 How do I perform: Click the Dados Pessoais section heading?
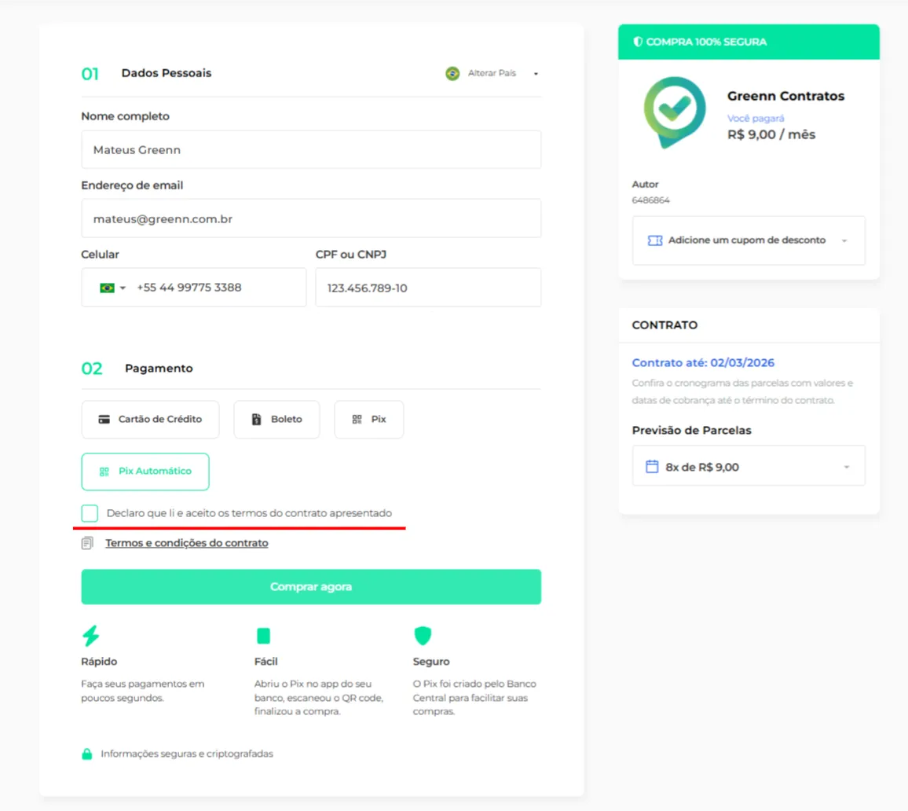click(167, 73)
